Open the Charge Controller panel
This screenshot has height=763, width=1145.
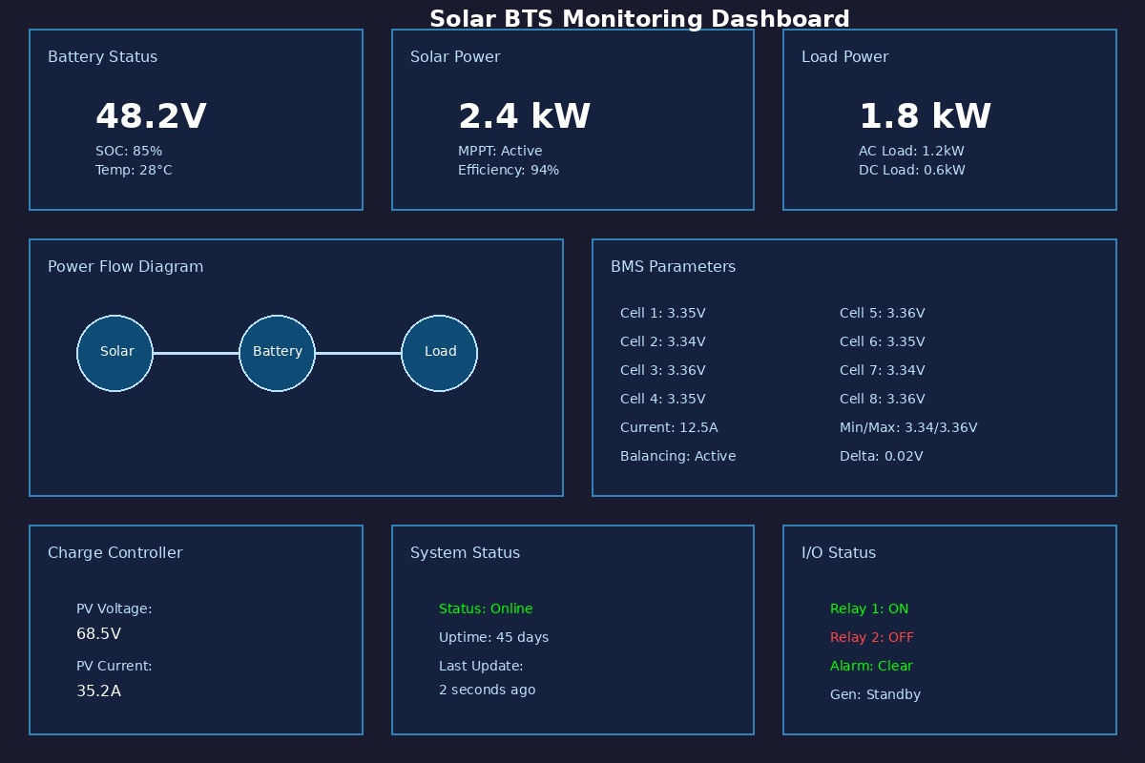pyautogui.click(x=114, y=553)
